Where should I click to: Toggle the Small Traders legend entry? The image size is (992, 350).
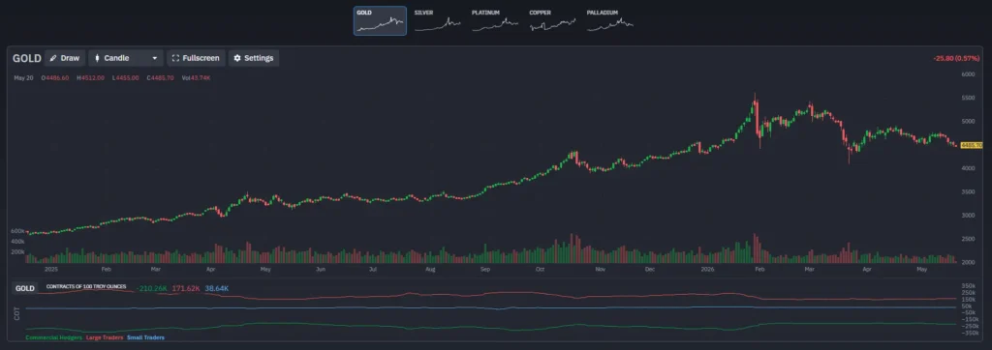pos(145,337)
